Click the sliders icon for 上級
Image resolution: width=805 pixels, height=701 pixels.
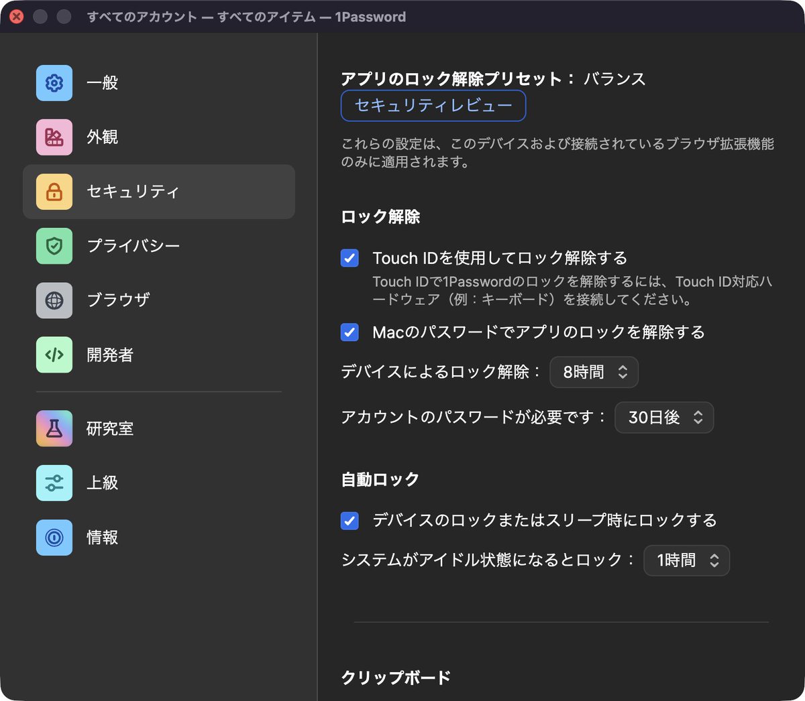tap(54, 483)
